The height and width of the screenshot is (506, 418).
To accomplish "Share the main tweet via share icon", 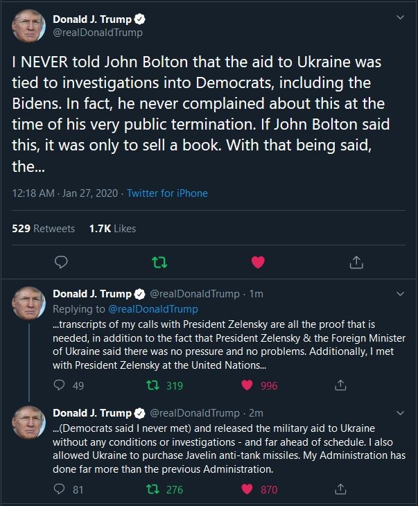I will pyautogui.click(x=356, y=262).
